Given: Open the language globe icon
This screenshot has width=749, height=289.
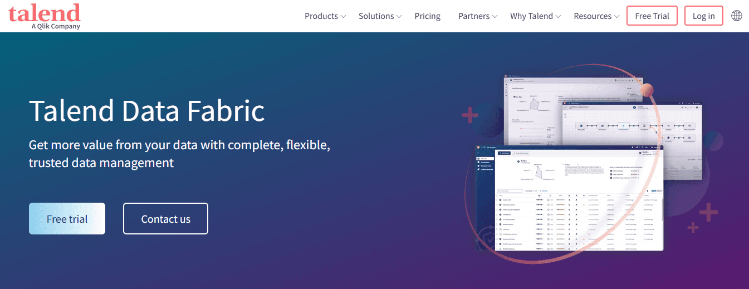Looking at the screenshot, I should point(737,16).
